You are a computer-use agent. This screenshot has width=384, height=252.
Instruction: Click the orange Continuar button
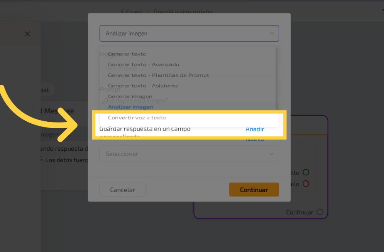click(x=254, y=190)
